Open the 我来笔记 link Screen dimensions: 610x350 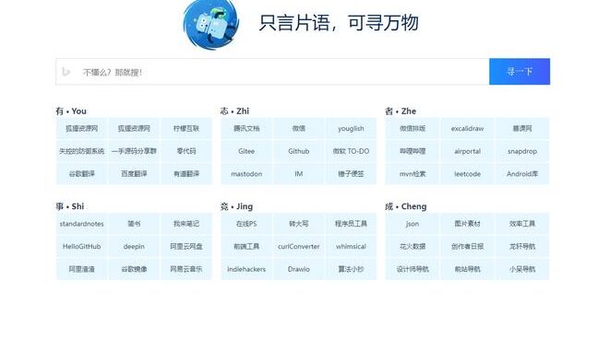click(x=186, y=224)
